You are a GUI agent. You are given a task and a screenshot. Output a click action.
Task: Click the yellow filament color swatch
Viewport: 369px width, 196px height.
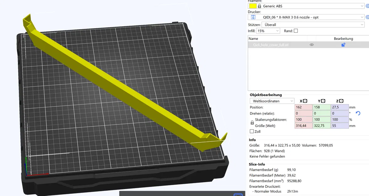tap(253, 6)
